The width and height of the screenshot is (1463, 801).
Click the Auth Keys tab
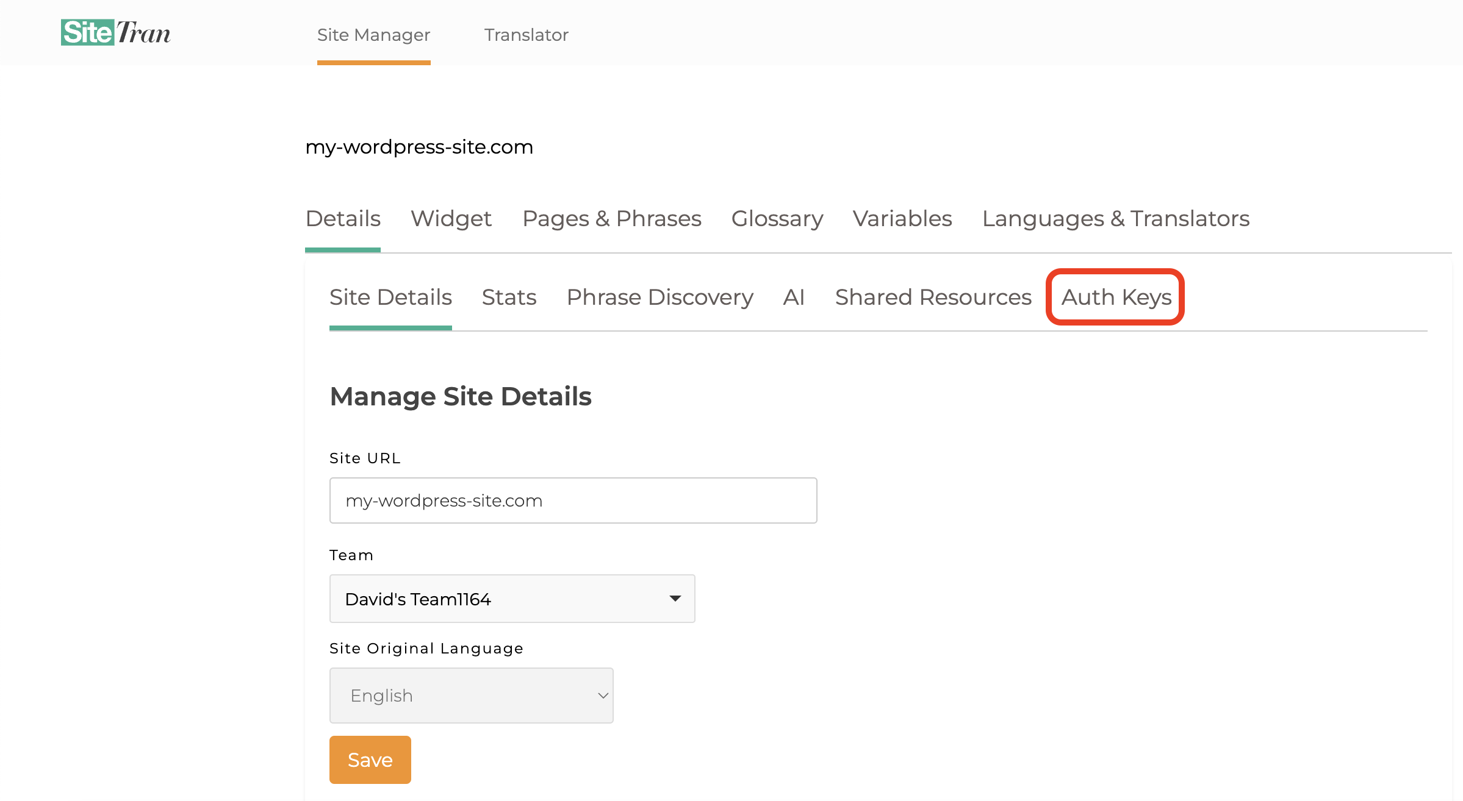(1115, 297)
